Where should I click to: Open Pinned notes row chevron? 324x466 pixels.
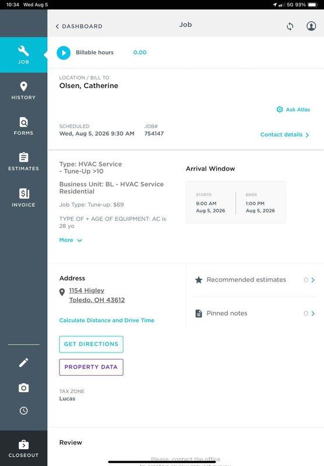coord(313,313)
